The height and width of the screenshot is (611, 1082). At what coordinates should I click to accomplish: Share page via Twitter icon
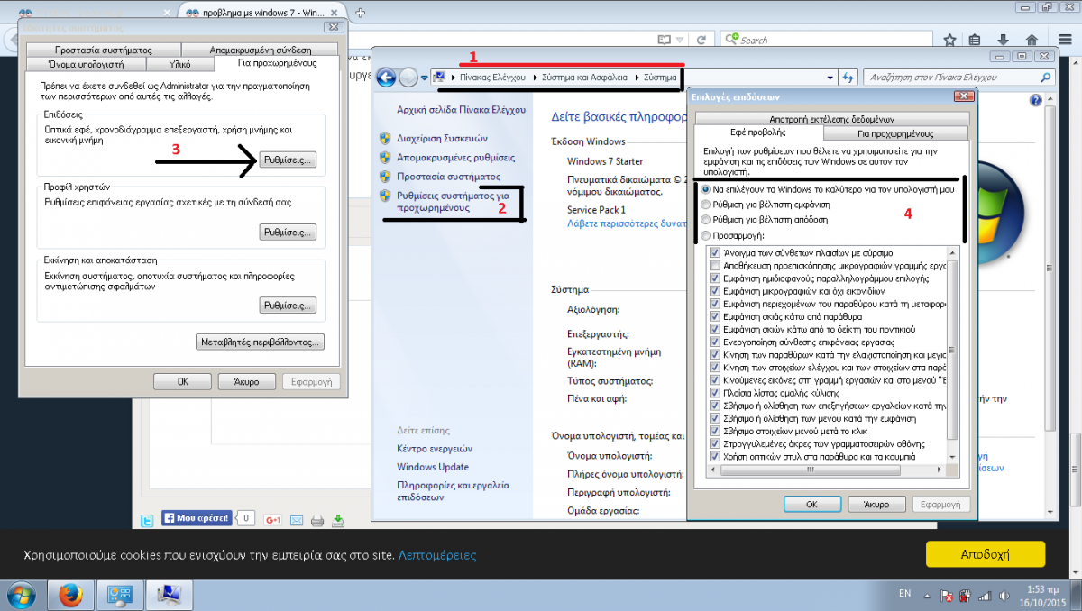(147, 520)
